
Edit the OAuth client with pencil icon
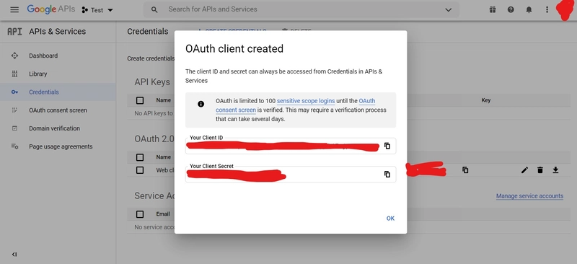click(525, 170)
